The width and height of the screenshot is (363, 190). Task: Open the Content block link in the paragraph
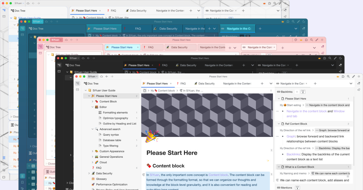[218, 175]
